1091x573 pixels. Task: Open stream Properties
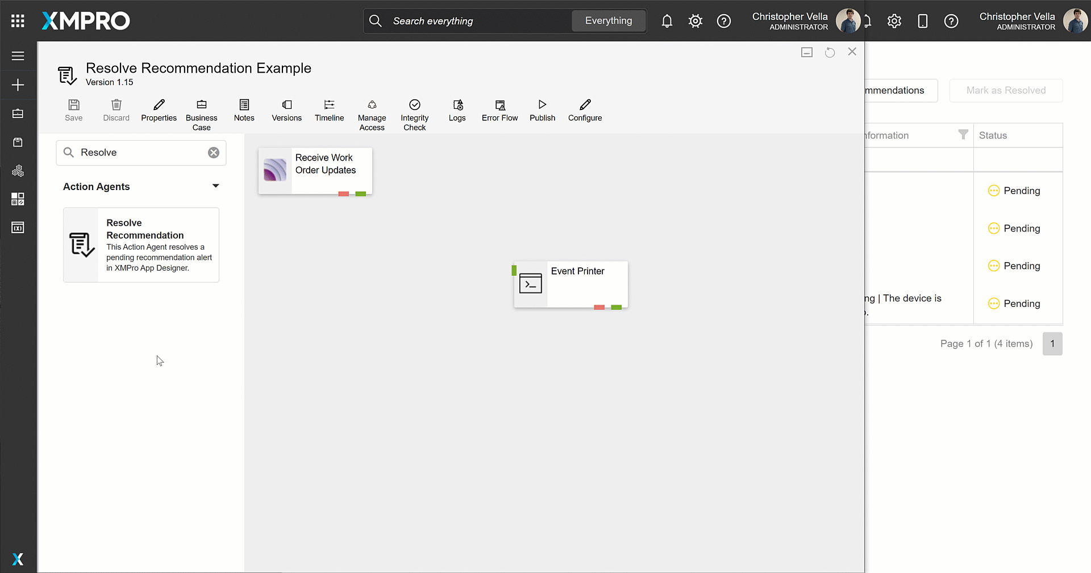(x=159, y=110)
